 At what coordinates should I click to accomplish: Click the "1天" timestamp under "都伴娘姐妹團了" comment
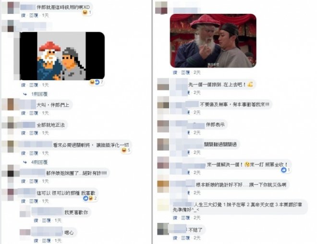(x=45, y=181)
